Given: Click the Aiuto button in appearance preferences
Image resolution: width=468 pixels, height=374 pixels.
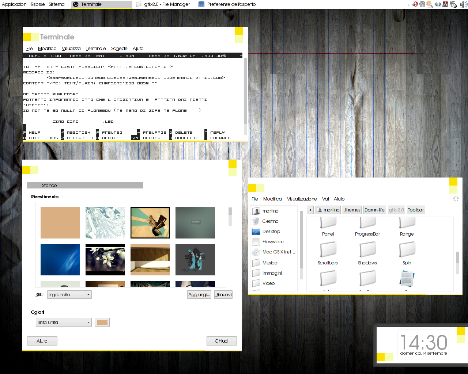Looking at the screenshot, I should [42, 341].
